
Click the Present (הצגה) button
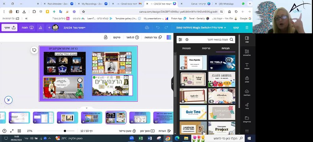pos(28,28)
